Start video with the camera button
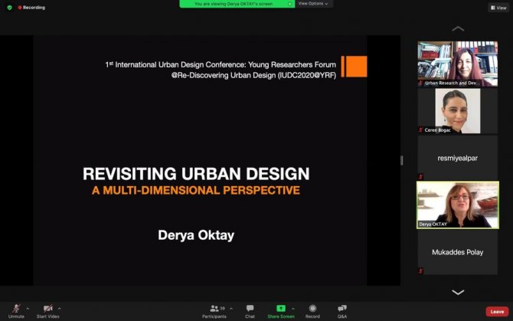Screen dimensions: 513x321 click(47, 310)
